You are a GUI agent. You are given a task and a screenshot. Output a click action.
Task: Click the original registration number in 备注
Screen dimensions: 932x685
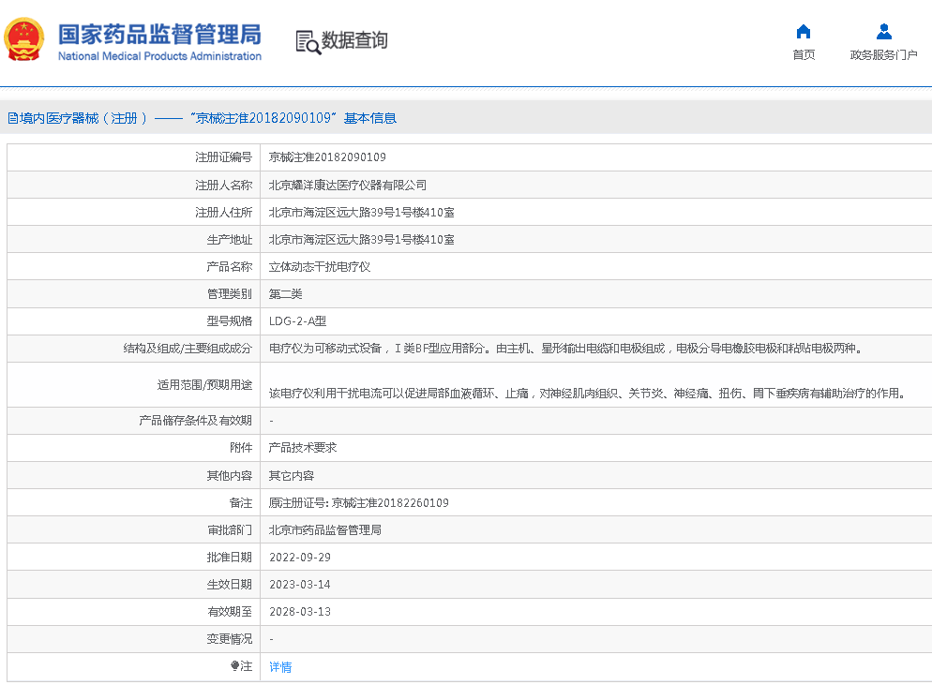pyautogui.click(x=359, y=503)
